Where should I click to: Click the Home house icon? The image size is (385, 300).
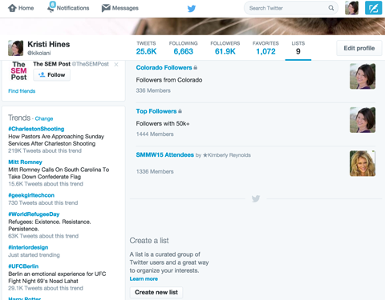tap(12, 8)
